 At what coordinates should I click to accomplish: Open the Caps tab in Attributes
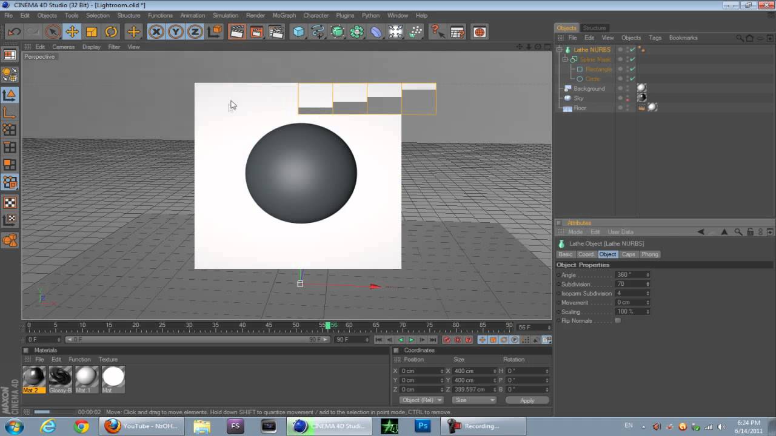(628, 254)
